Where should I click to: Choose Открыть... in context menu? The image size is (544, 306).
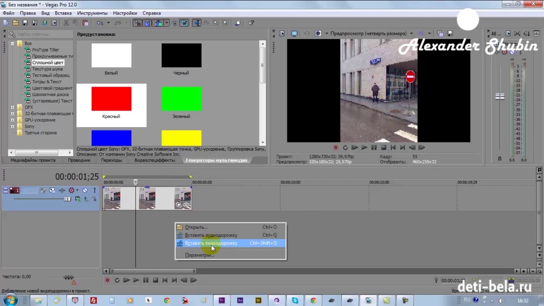click(230, 227)
